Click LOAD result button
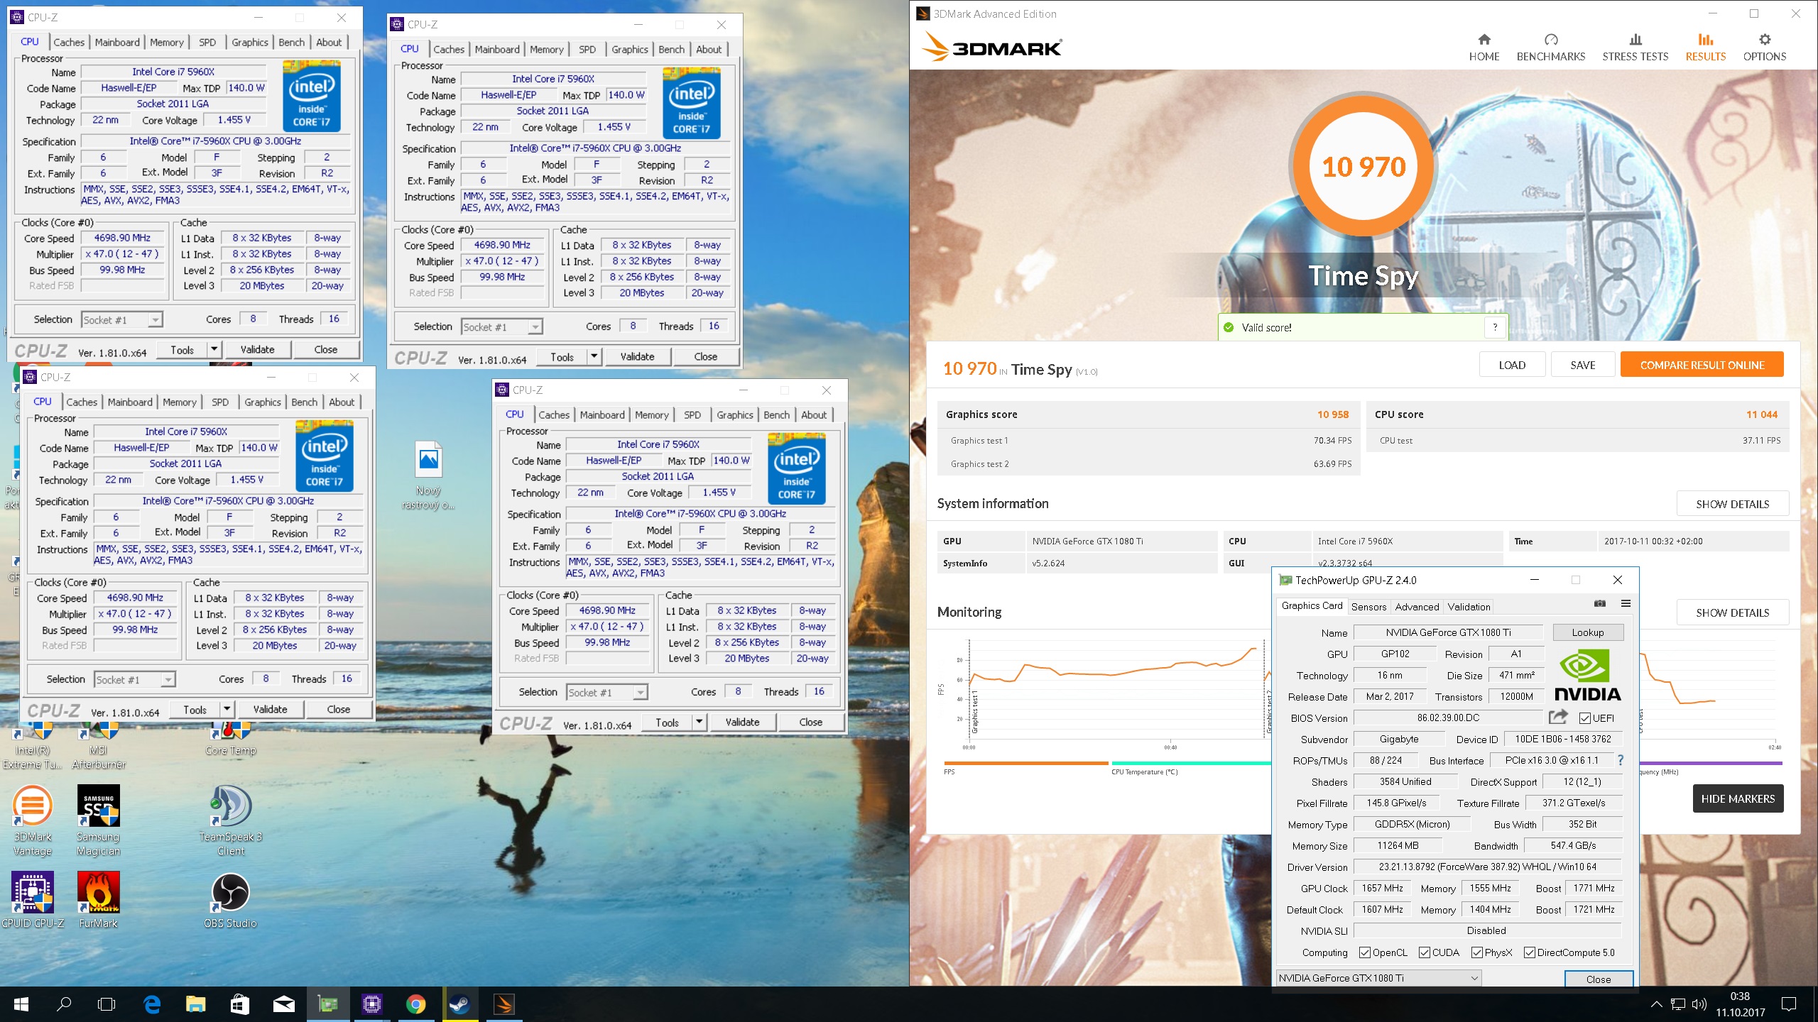1818x1022 pixels. click(x=1512, y=365)
